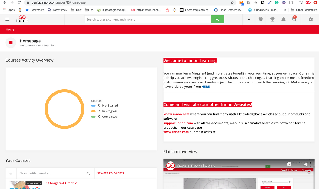Open messages icon with red badge
The height and width of the screenshot is (189, 319).
tap(294, 19)
